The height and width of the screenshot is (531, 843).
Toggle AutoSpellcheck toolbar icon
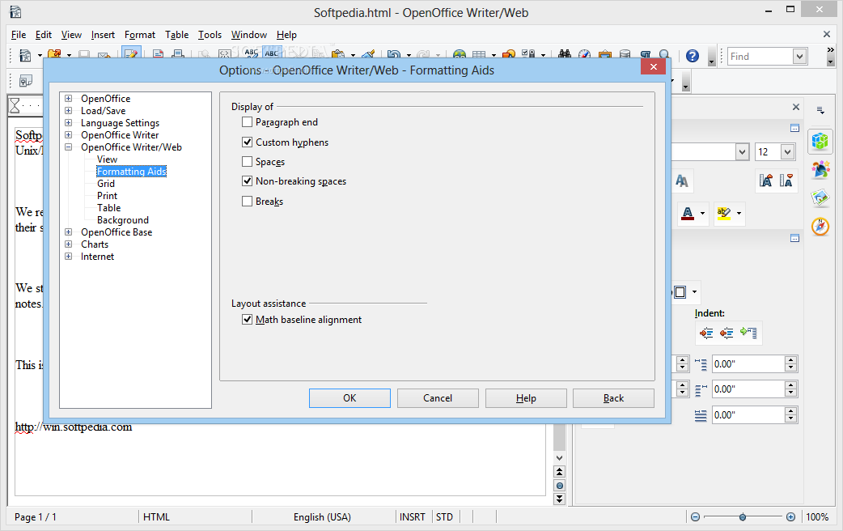(x=272, y=54)
